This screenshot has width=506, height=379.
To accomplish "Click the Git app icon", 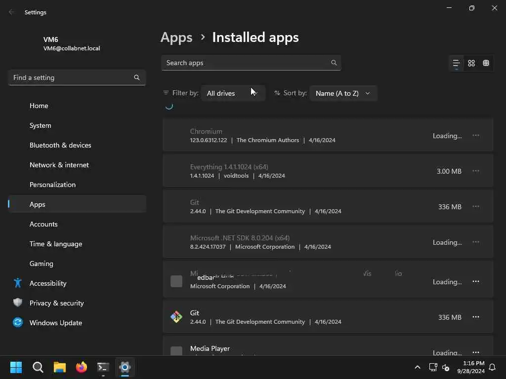I will click(176, 317).
